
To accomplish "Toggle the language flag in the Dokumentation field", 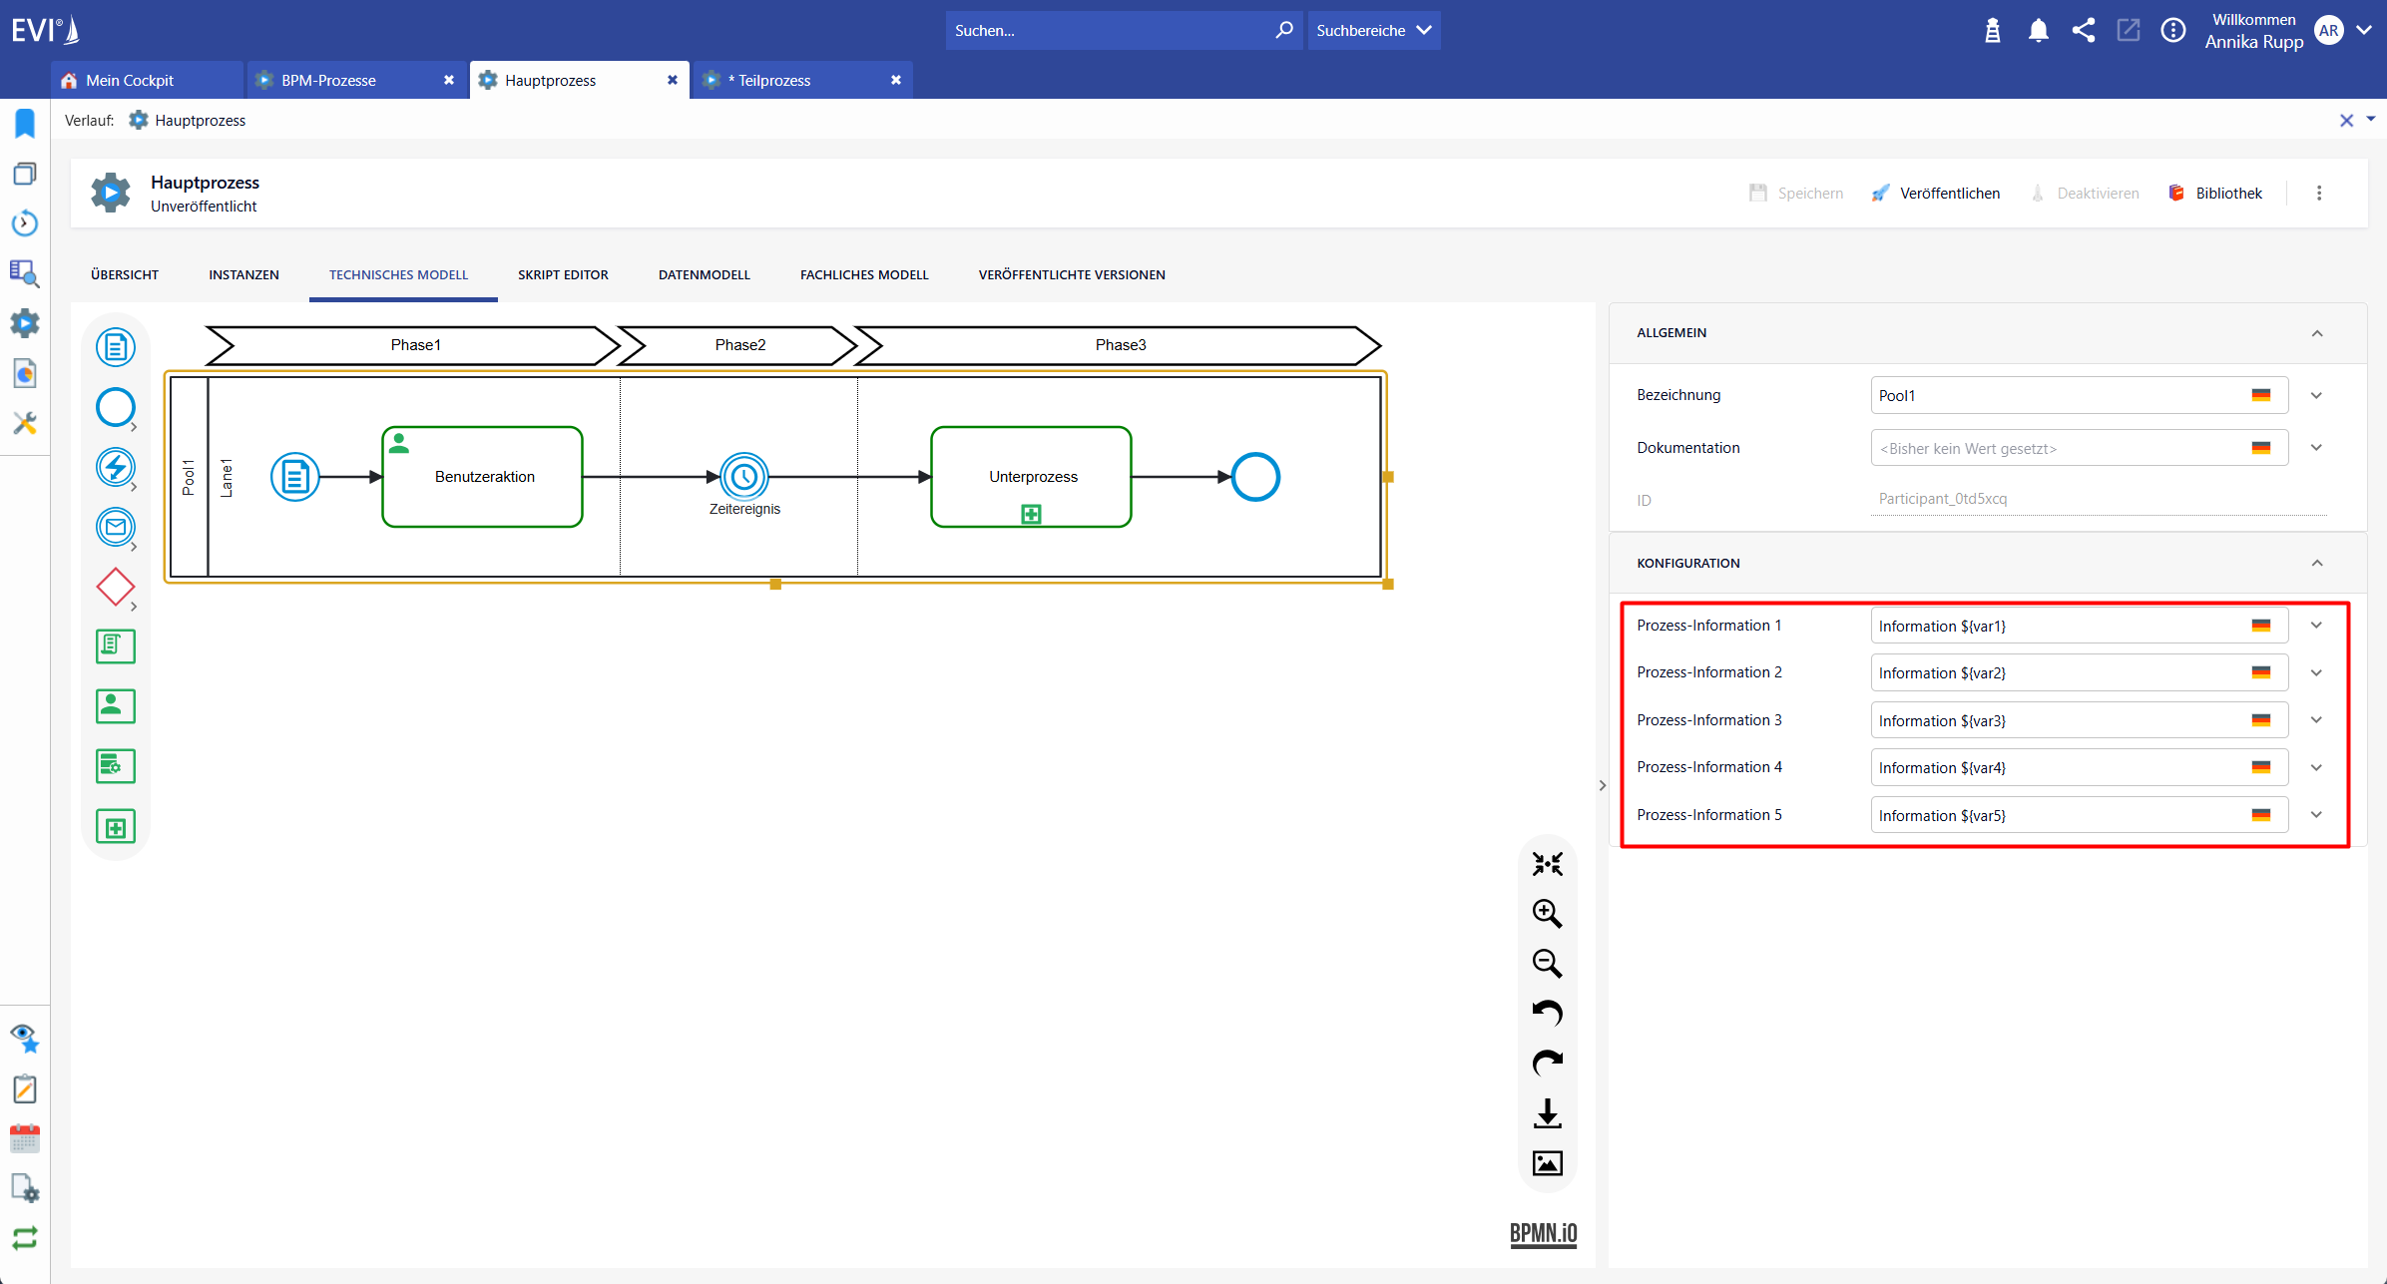I will pos(2261,448).
